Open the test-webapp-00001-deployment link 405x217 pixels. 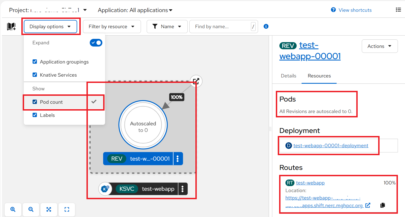pos(331,146)
